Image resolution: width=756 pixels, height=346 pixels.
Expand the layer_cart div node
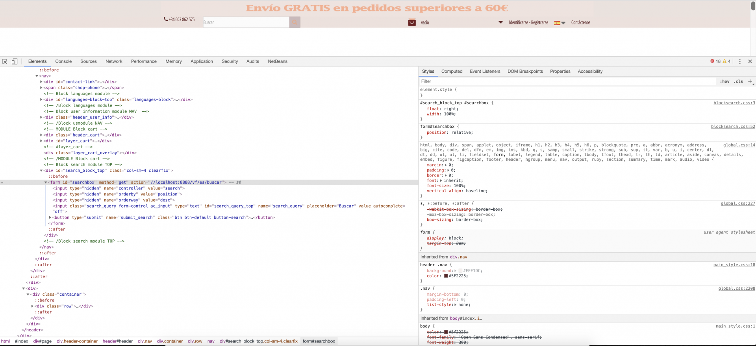pos(41,141)
